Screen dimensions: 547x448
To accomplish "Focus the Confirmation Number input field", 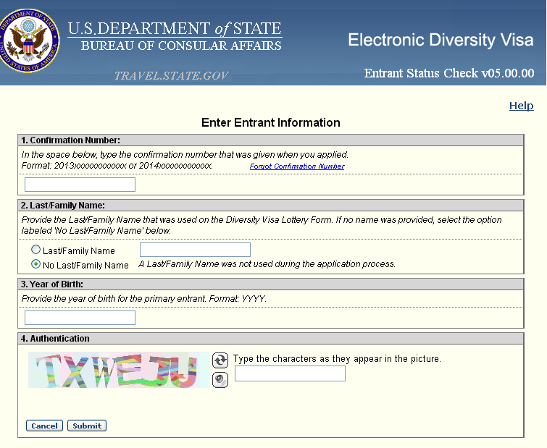I will [x=80, y=185].
